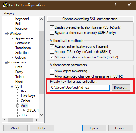Open Proxy settings category
Viewport: 136px width, 133px height.
(x=19, y=72)
